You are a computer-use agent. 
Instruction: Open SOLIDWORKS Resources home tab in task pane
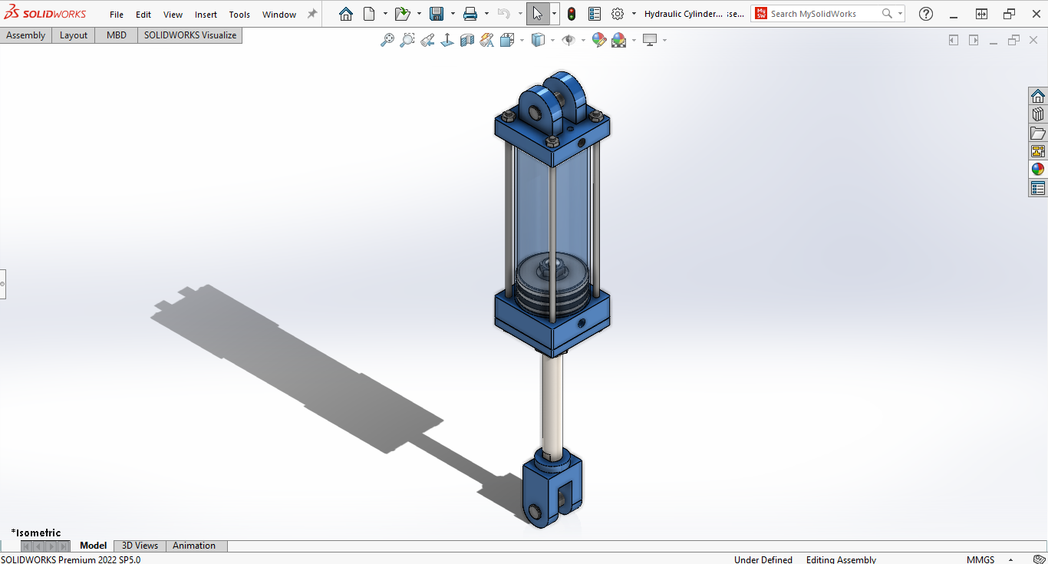coord(1038,96)
